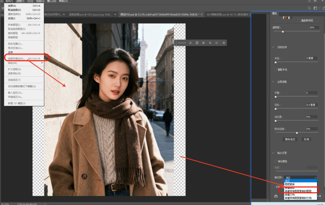Check the 净化颜色 checkbox

coord(275,161)
